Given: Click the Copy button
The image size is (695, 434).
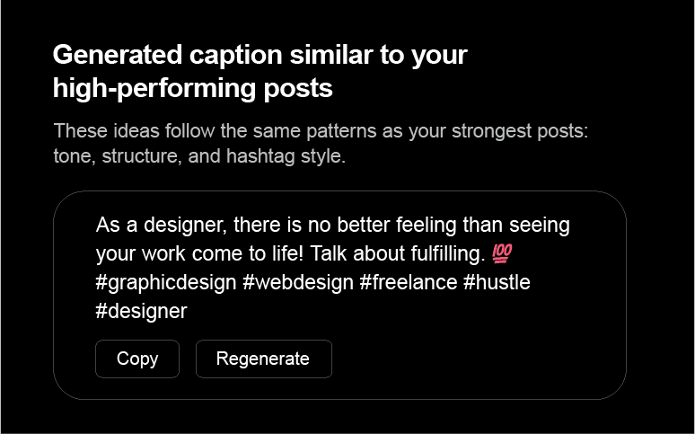Looking at the screenshot, I should pos(137,359).
